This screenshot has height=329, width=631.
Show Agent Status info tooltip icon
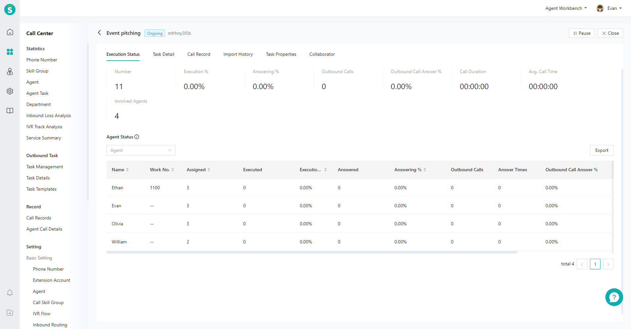pyautogui.click(x=137, y=137)
